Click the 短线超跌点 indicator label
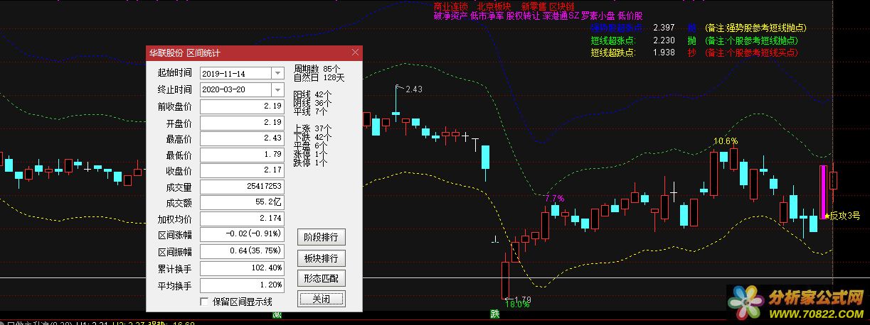The height and width of the screenshot is (325, 870). (612, 52)
